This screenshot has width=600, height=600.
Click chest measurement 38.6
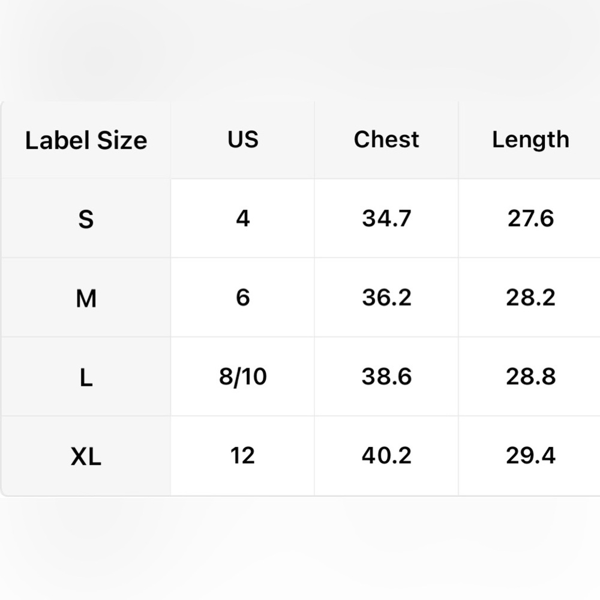tap(386, 377)
